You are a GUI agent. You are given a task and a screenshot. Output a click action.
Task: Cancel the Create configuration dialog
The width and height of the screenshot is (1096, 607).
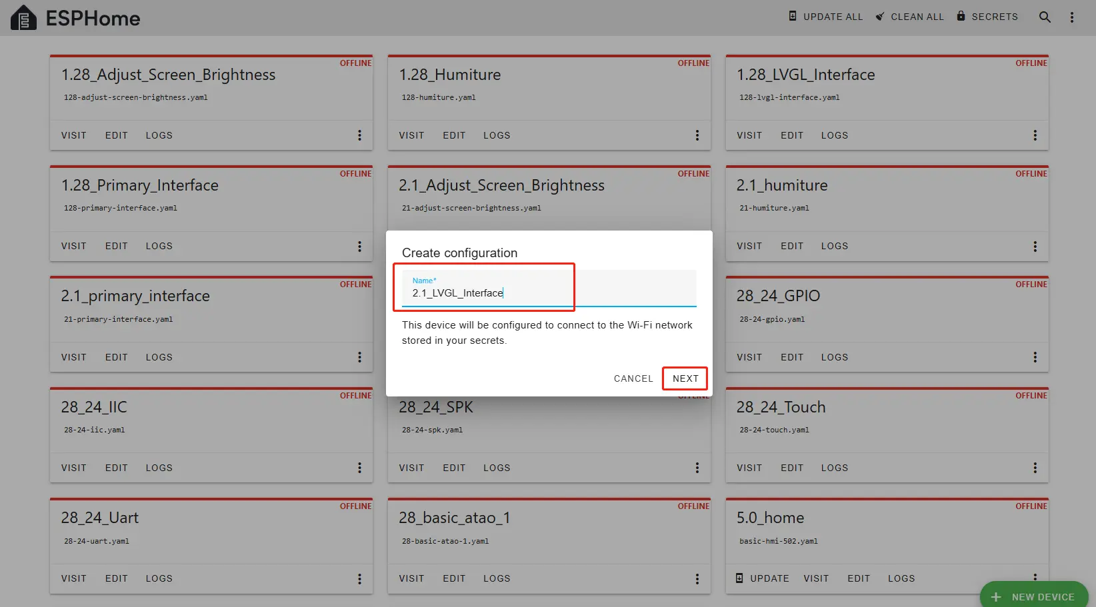tap(633, 378)
